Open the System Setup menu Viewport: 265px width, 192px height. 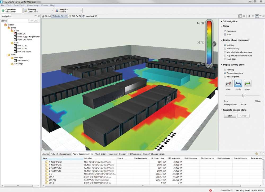point(32,5)
